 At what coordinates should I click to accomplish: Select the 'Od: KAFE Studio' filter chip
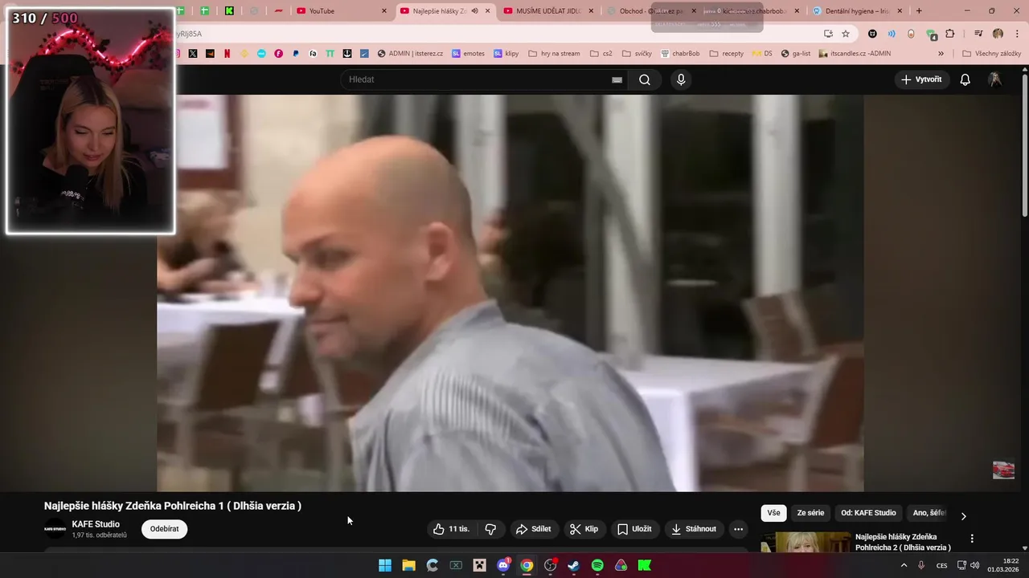tap(868, 513)
